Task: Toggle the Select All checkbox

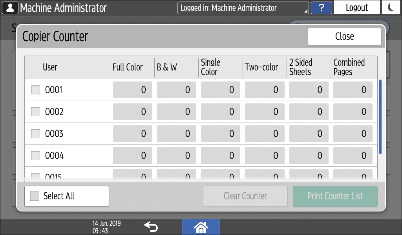Action: [35, 196]
